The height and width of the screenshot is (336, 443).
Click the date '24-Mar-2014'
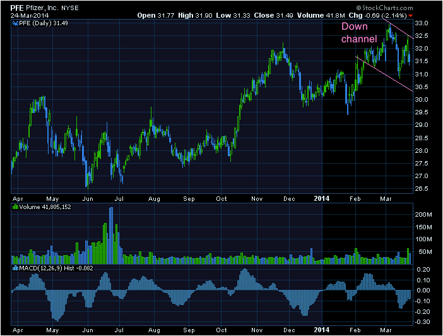click(30, 16)
